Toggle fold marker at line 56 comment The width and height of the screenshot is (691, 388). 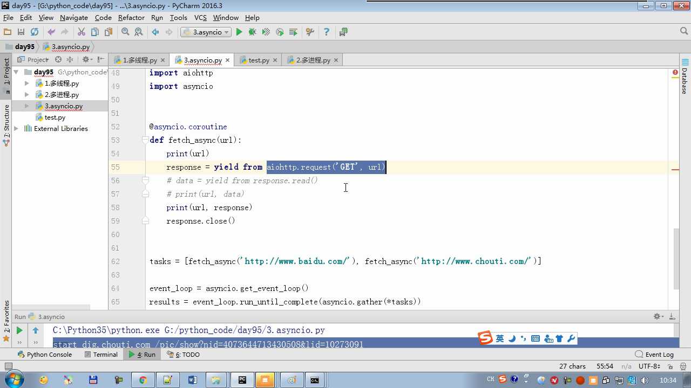click(145, 181)
